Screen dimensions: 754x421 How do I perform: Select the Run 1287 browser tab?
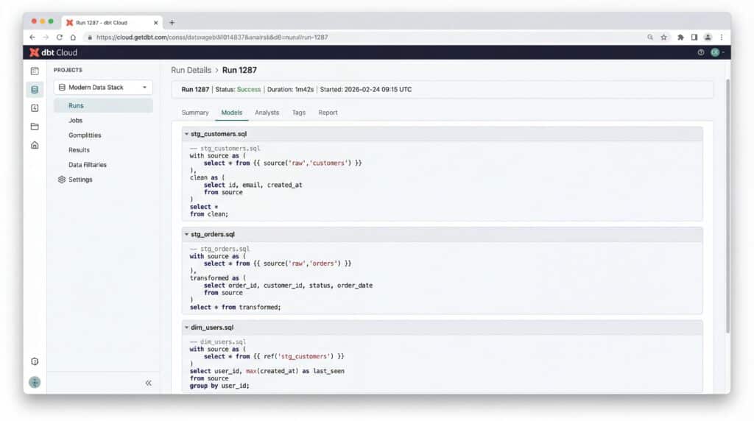click(x=112, y=23)
